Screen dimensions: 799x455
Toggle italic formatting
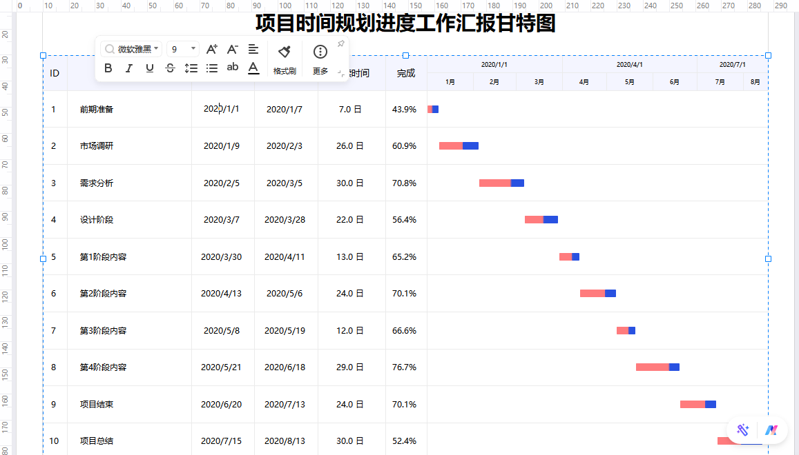coord(129,68)
